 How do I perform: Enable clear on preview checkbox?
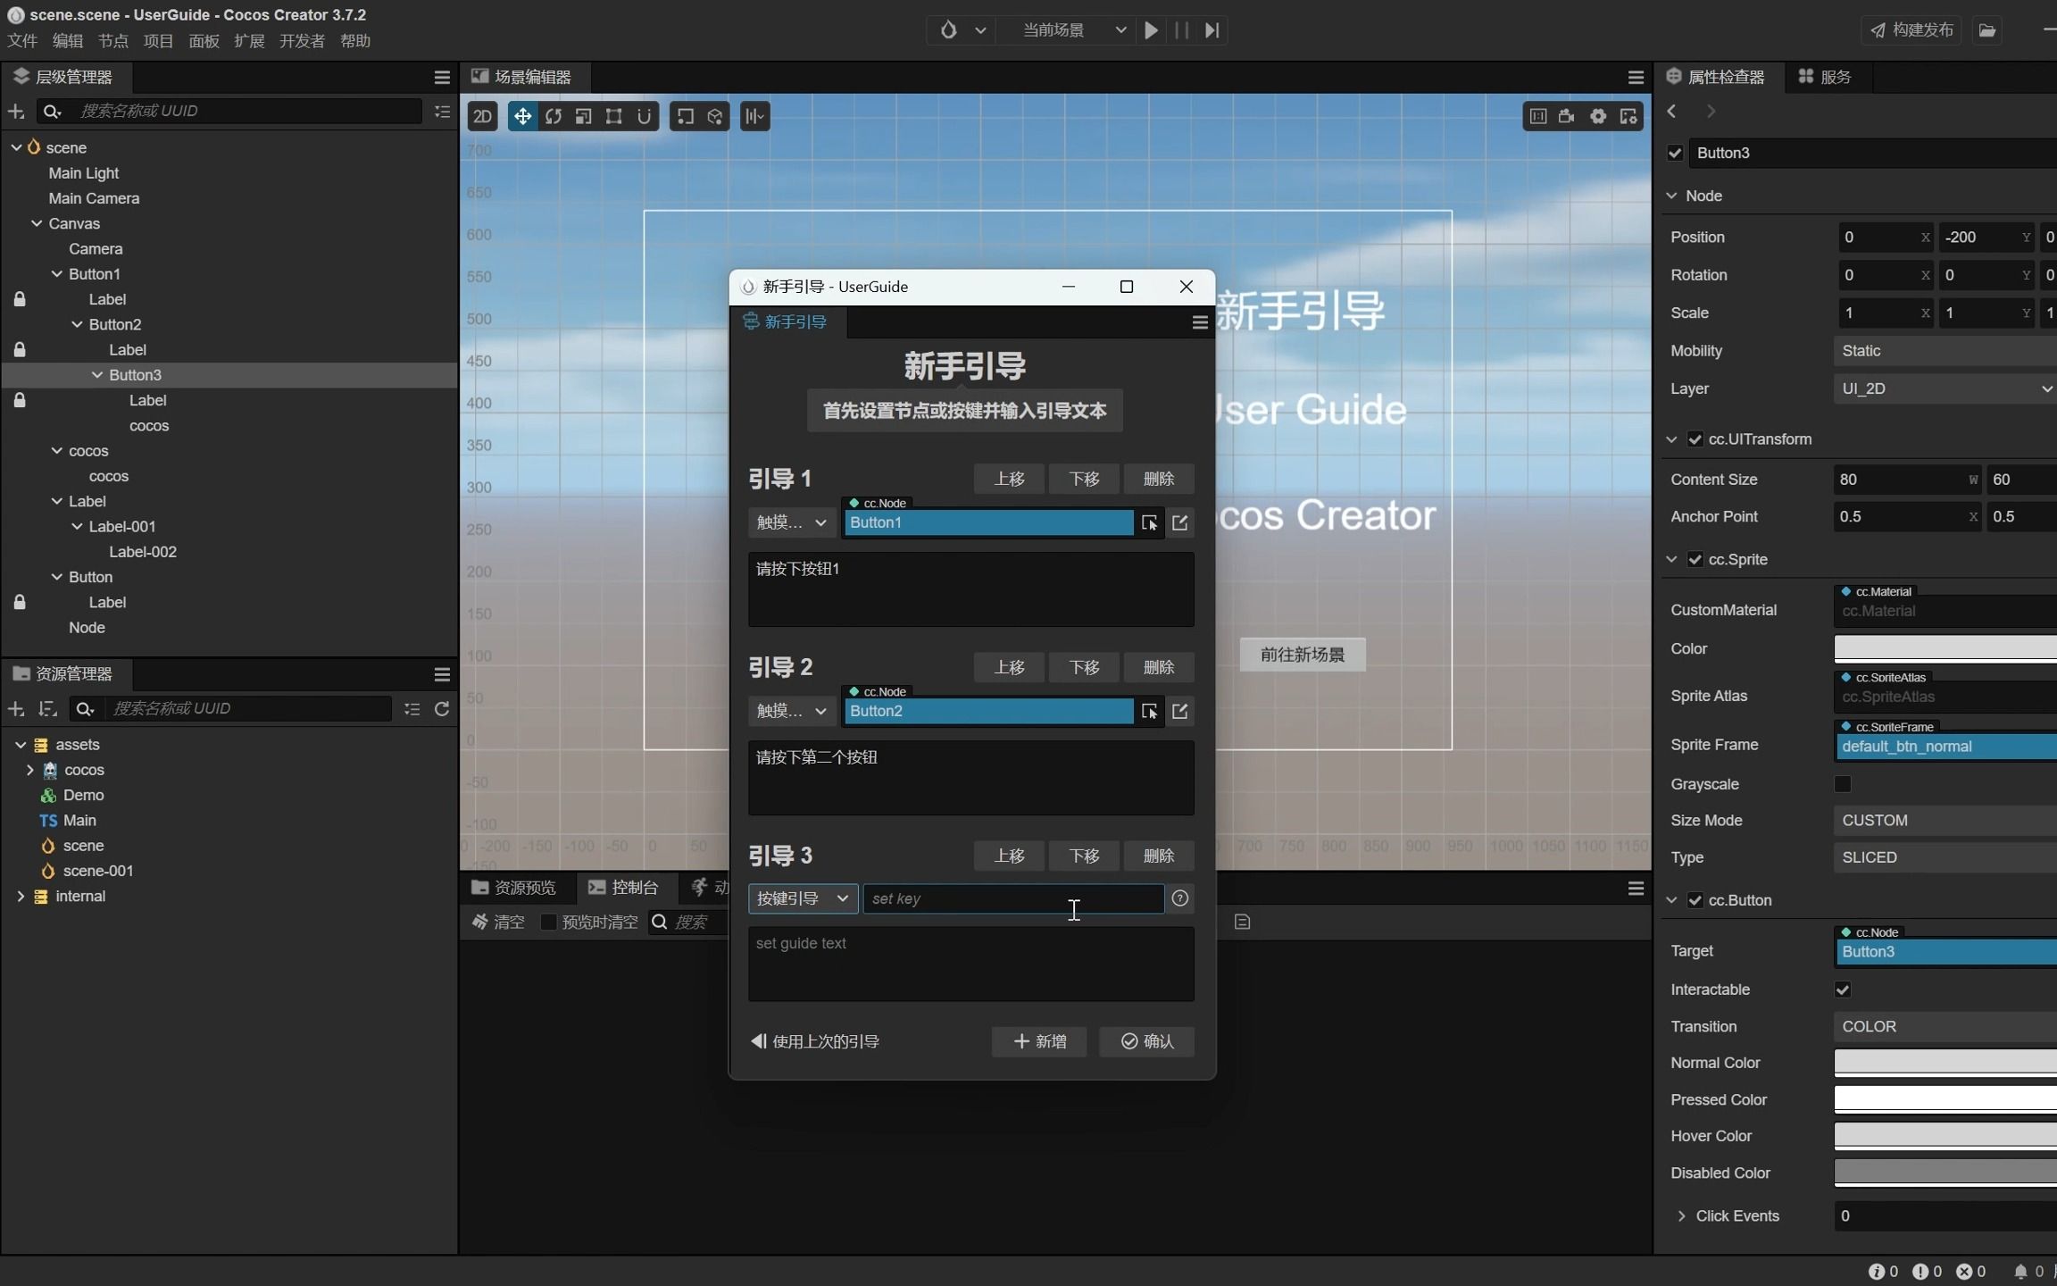[549, 922]
